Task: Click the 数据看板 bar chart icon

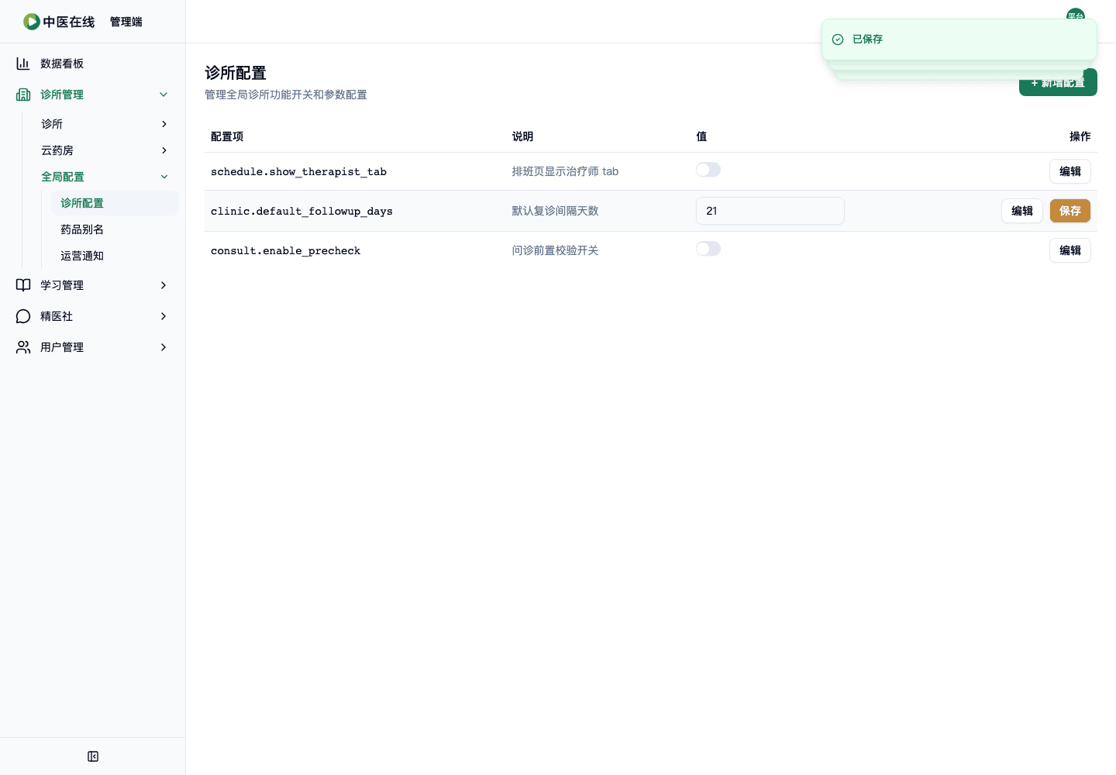Action: (23, 64)
